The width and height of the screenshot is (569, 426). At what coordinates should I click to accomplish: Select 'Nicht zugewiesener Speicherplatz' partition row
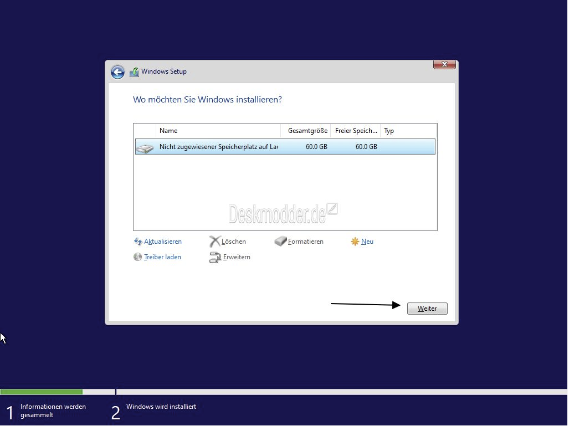285,147
